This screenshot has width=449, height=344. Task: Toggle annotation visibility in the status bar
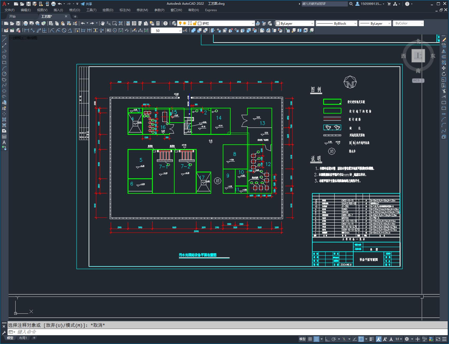(x=379, y=339)
